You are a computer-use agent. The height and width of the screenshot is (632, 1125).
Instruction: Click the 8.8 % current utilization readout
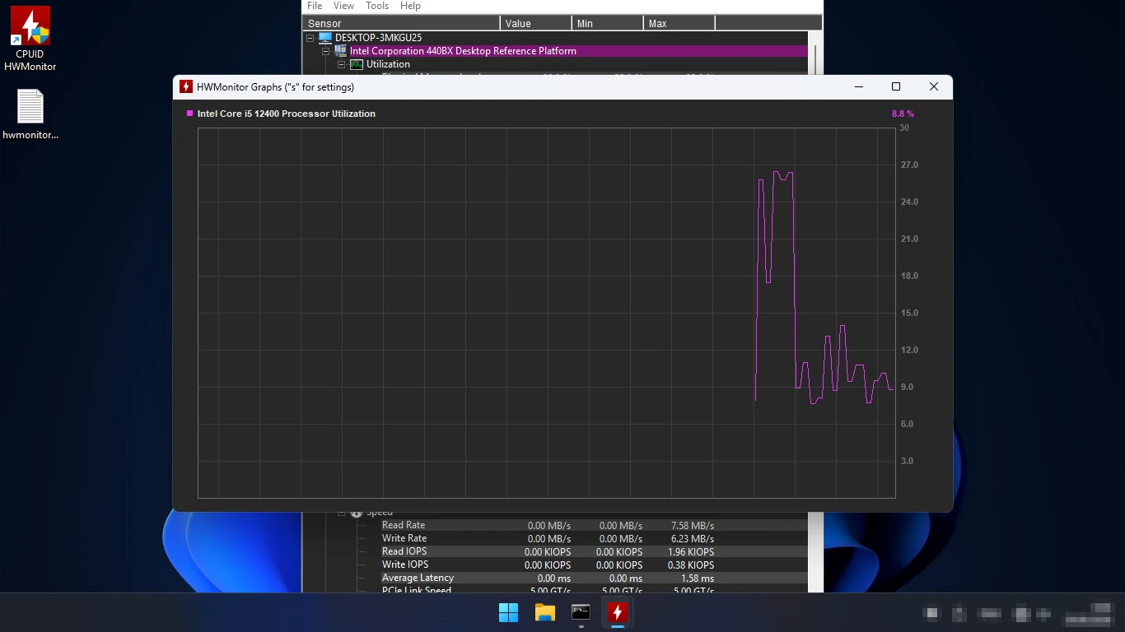click(x=903, y=114)
